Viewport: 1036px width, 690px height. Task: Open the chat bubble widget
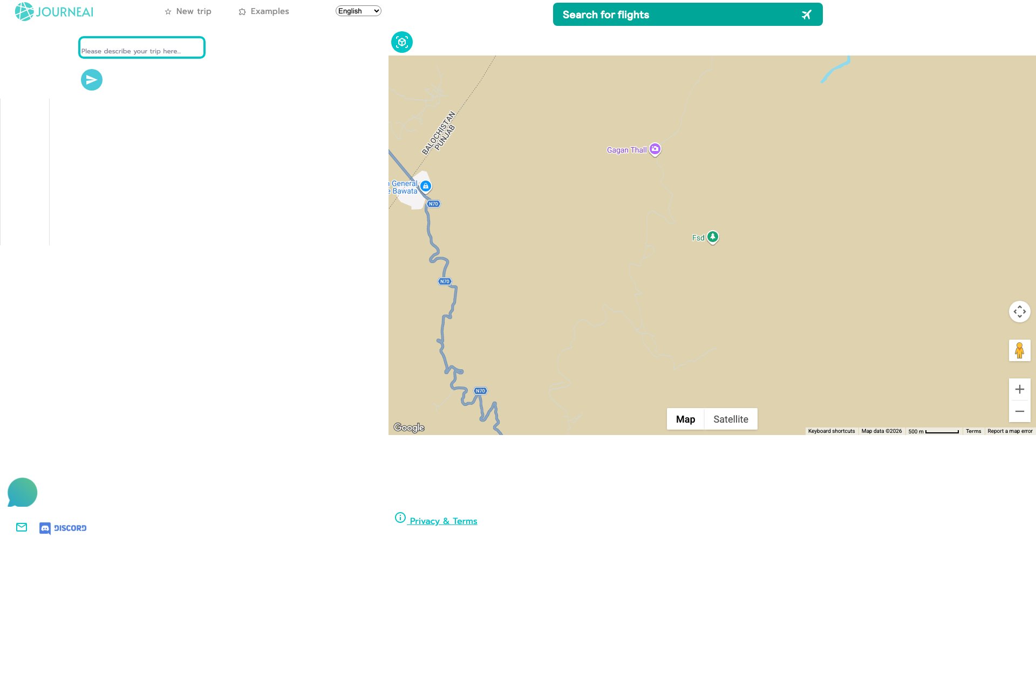22,492
